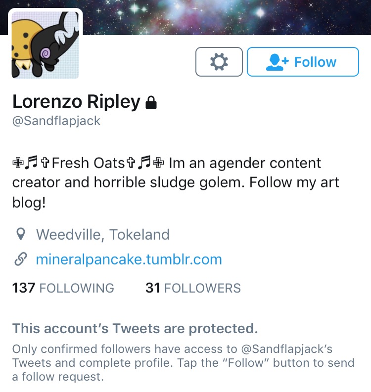The height and width of the screenshot is (392, 371).
Task: Tap the Tweets are protected heading
Action: (135, 328)
